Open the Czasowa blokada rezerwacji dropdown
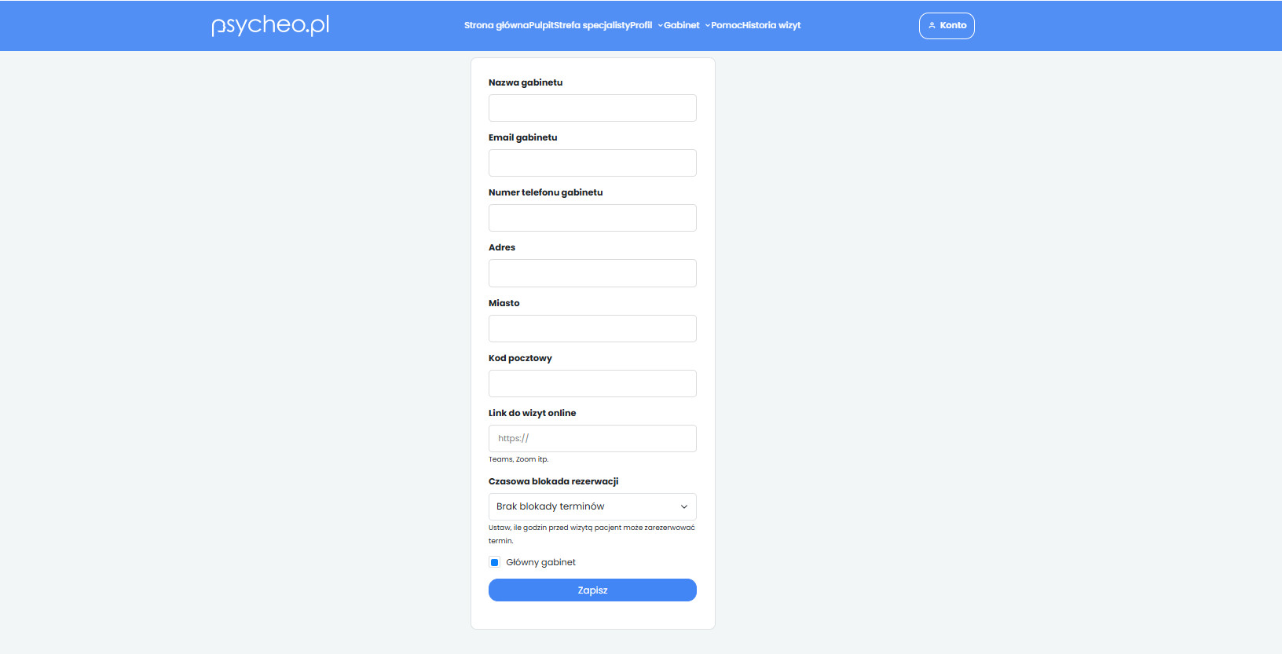 [592, 506]
